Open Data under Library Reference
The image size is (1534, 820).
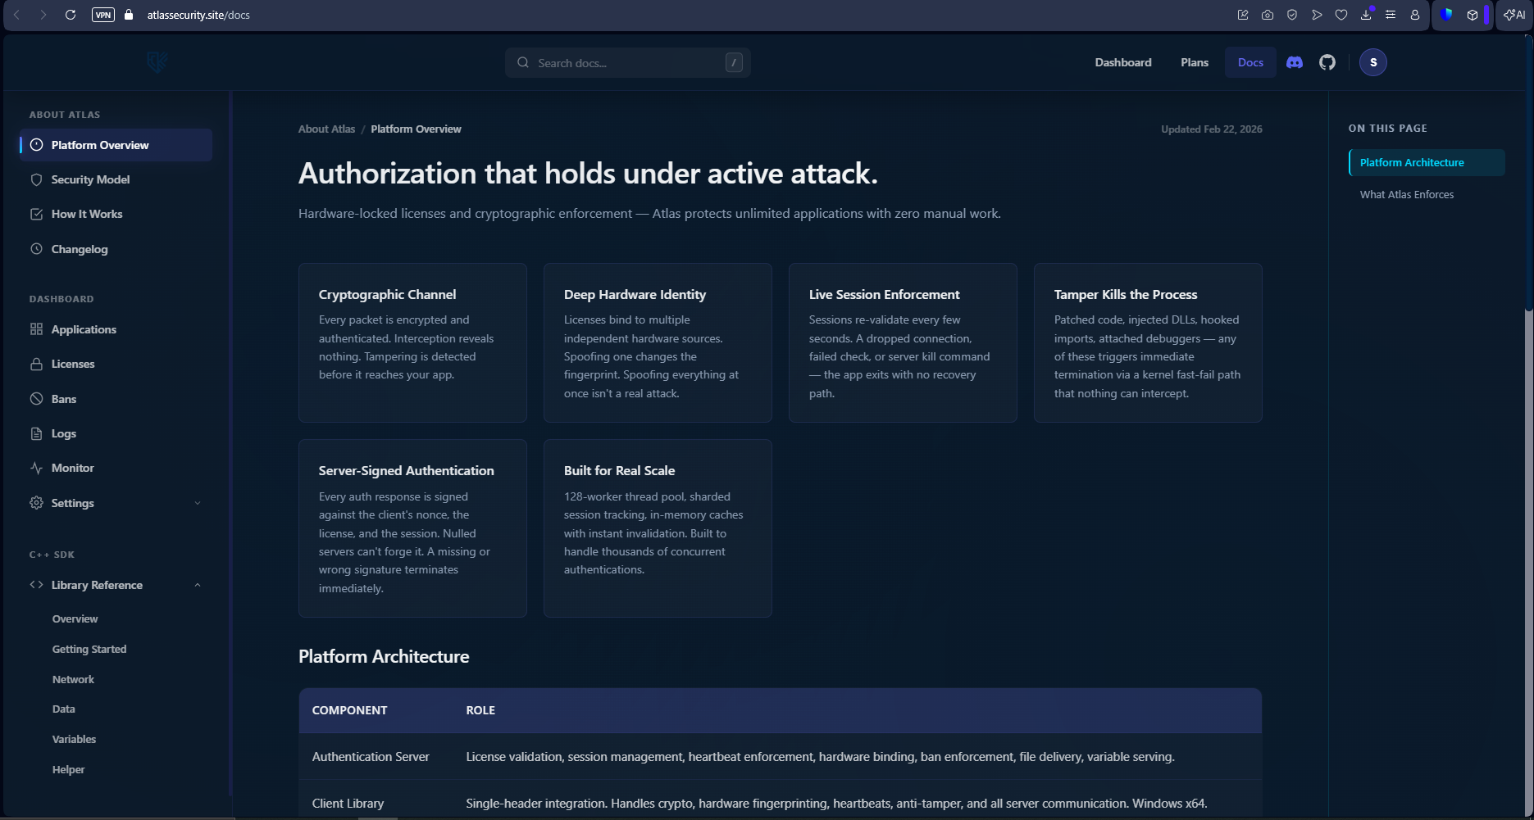[x=63, y=709]
